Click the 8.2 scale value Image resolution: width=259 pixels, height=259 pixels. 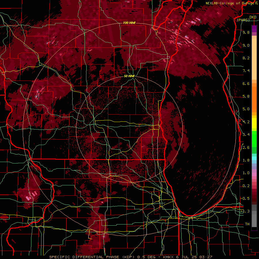point(246,58)
